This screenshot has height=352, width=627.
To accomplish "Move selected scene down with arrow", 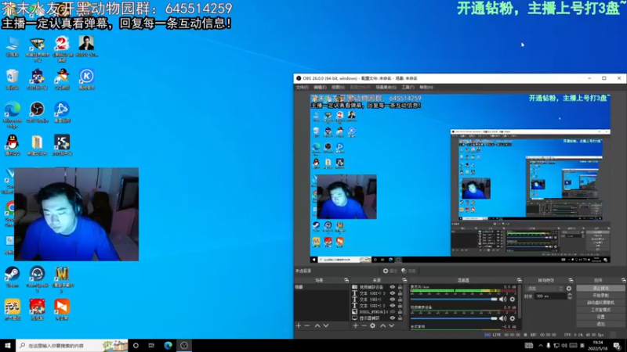I will [326, 325].
